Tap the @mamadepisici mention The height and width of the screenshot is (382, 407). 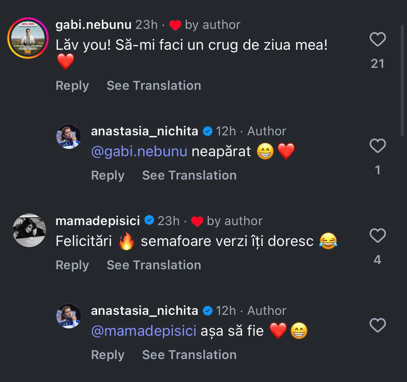(144, 331)
